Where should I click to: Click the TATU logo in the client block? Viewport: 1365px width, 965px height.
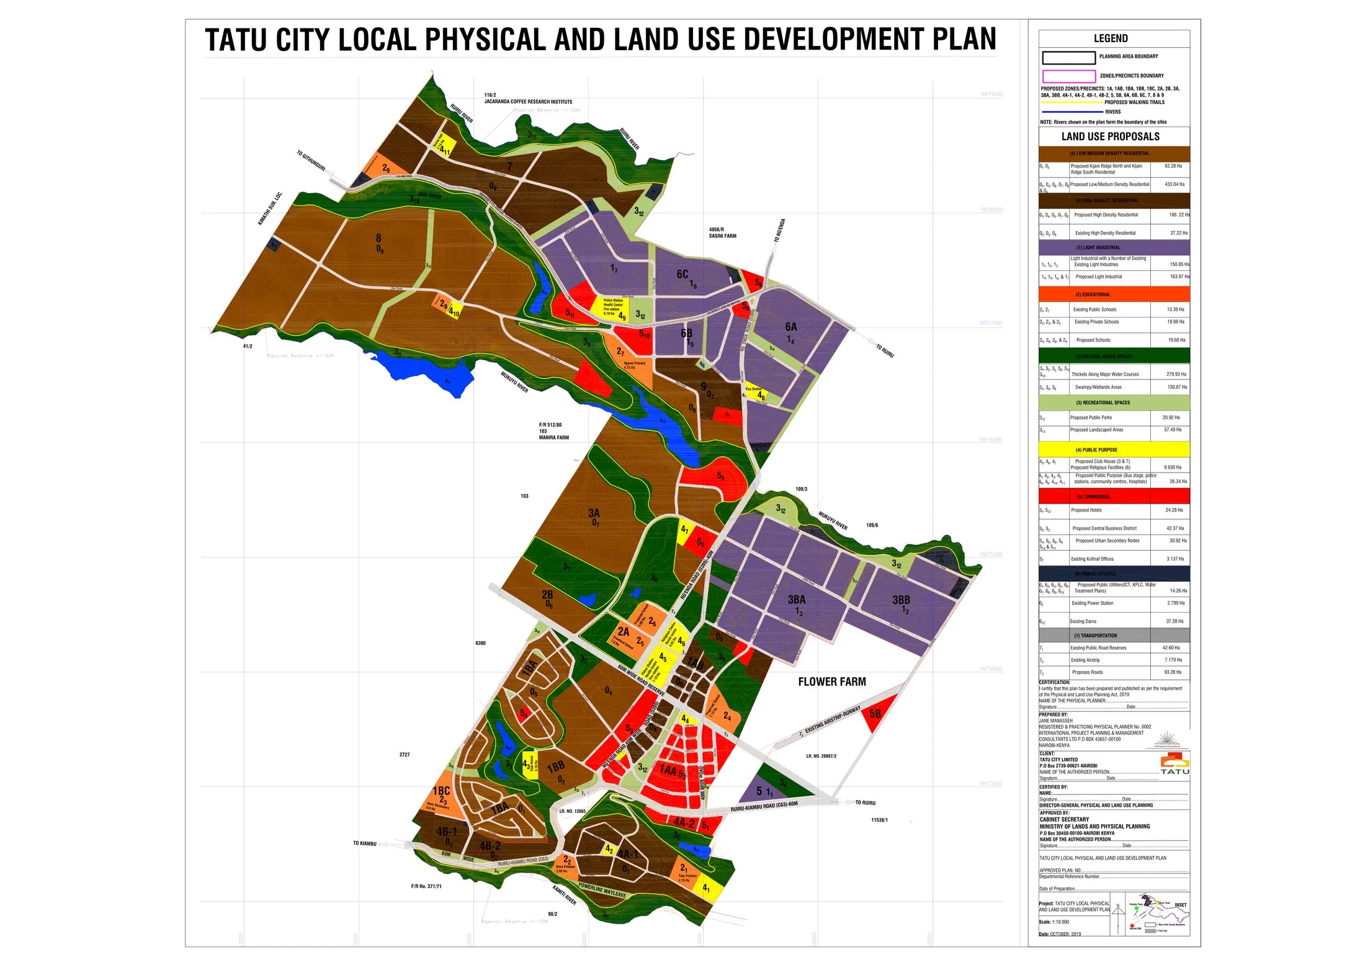point(1175,763)
